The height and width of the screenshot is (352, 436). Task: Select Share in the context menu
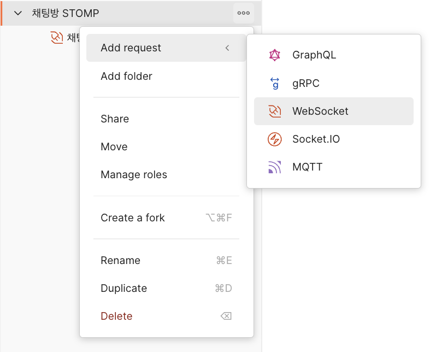[166, 119]
